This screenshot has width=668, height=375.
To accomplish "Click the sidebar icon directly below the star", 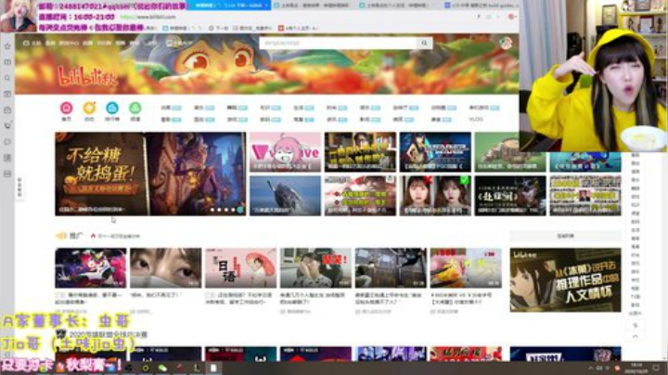I will click(7, 62).
